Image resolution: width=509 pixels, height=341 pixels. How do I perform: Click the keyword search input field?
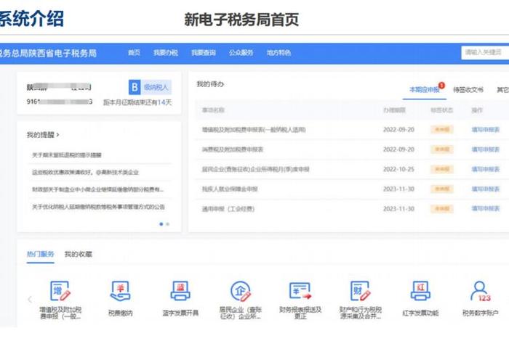[485, 52]
